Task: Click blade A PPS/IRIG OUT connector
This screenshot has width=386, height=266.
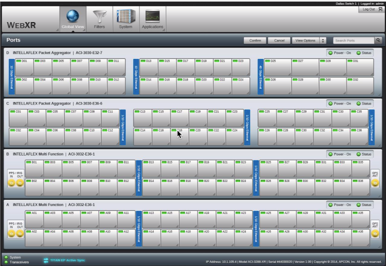Action: coord(19,233)
